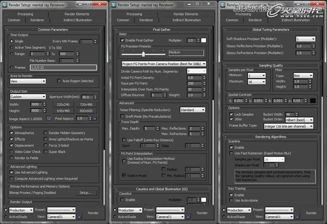
Task: Click the Pixel Aspect lock icon
Action: point(95,118)
